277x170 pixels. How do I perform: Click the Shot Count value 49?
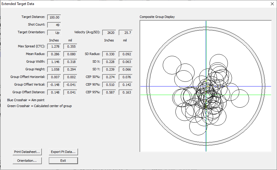coord(54,25)
